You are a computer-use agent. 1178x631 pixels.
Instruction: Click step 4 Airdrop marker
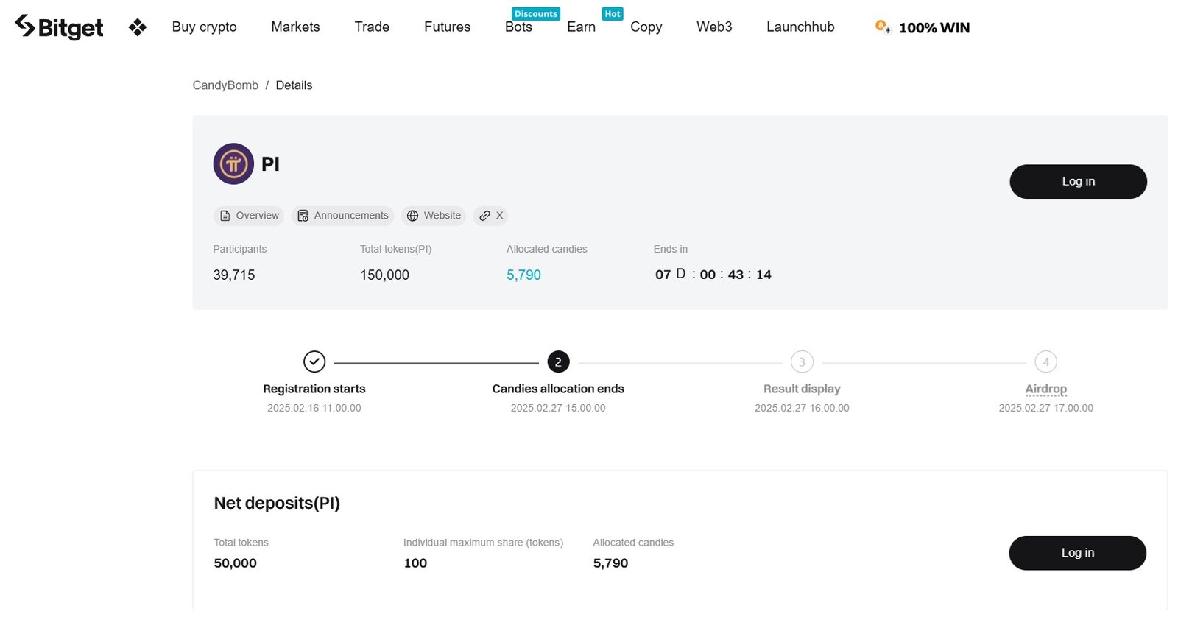coord(1045,362)
